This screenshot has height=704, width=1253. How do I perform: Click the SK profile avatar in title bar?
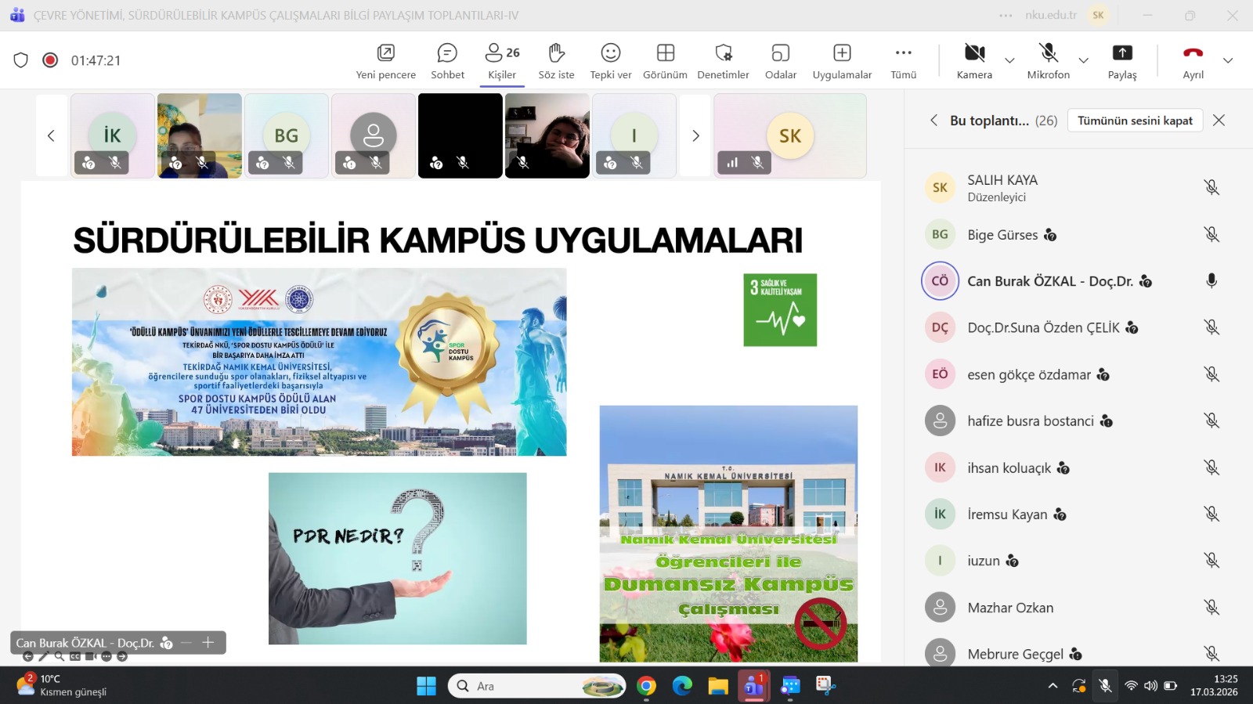pyautogui.click(x=1098, y=16)
